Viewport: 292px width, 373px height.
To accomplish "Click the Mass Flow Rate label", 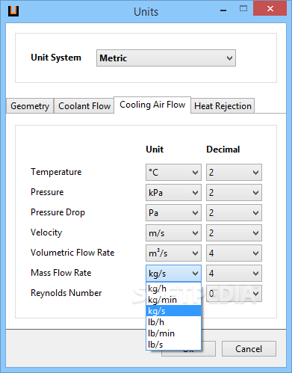I will [61, 273].
